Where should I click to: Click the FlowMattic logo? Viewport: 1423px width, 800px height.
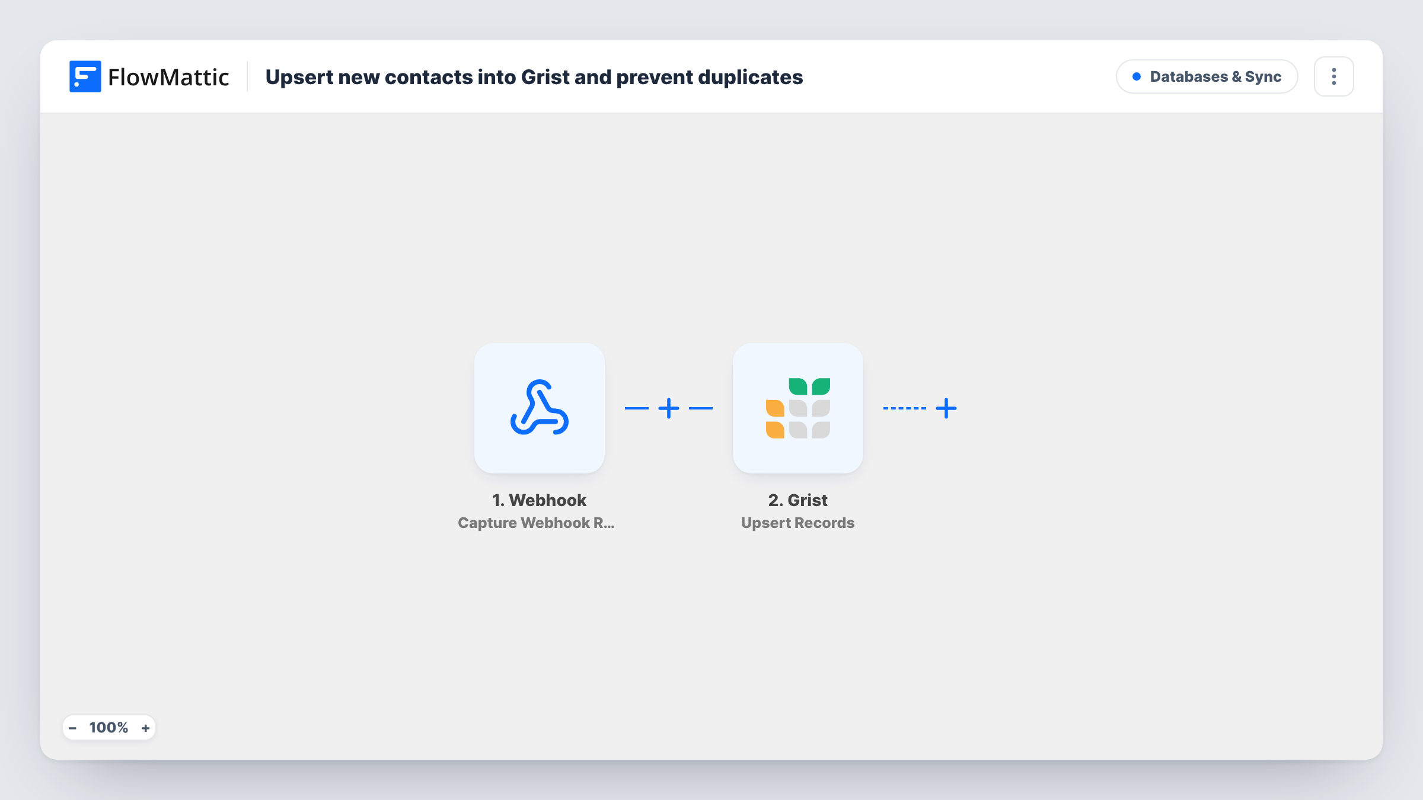pos(149,76)
